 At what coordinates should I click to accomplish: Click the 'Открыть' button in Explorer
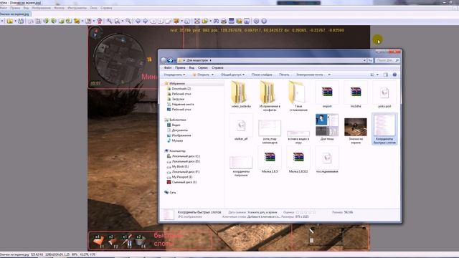click(x=201, y=75)
